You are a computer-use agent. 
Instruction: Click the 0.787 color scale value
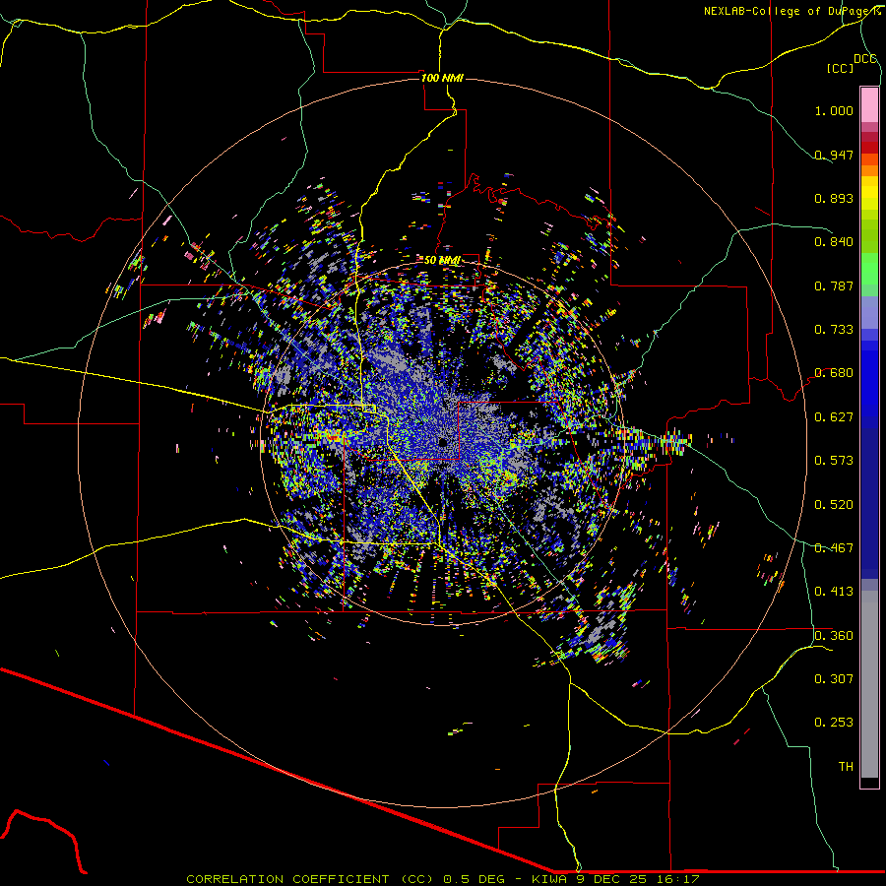pos(834,285)
